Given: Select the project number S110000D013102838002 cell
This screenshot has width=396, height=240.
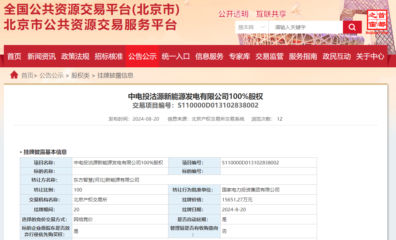Looking at the screenshot, I should (x=251, y=162).
